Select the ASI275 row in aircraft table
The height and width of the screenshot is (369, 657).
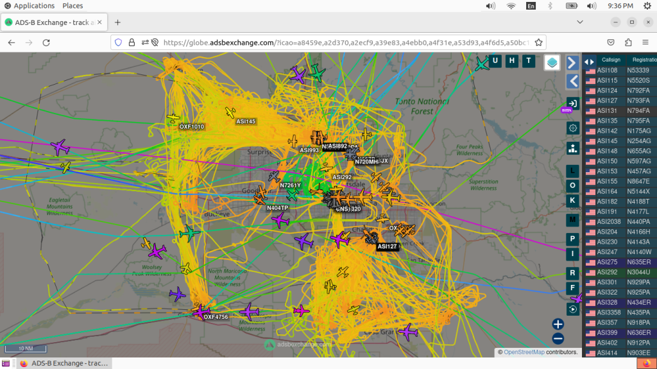(620, 262)
